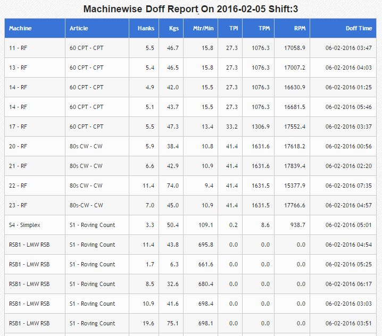
Task: Select doff time 06-02-2016 02:20
Action: 348,166
